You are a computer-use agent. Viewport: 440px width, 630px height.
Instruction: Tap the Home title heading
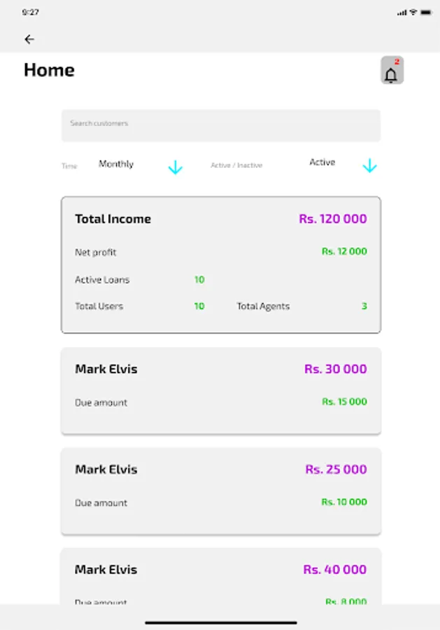(x=48, y=70)
